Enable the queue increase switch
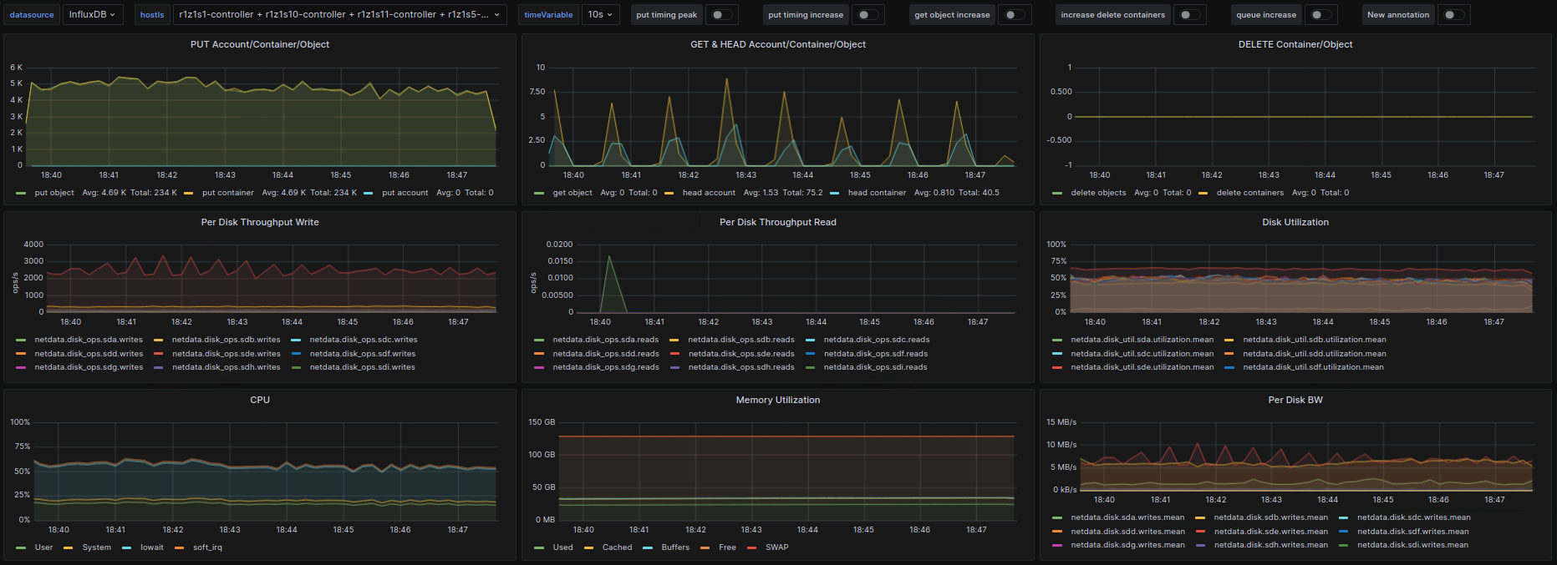The image size is (1557, 565). [1320, 15]
